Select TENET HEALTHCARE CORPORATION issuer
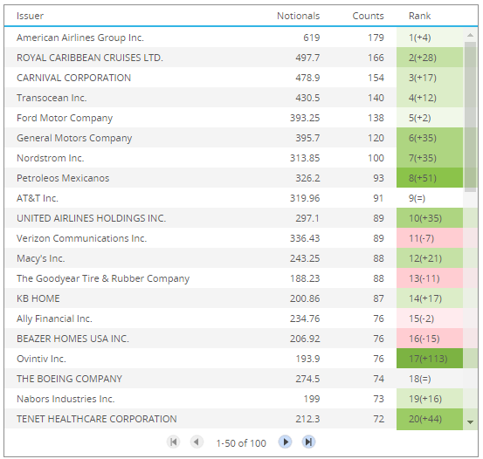Screen dimensions: 483x459 97,419
